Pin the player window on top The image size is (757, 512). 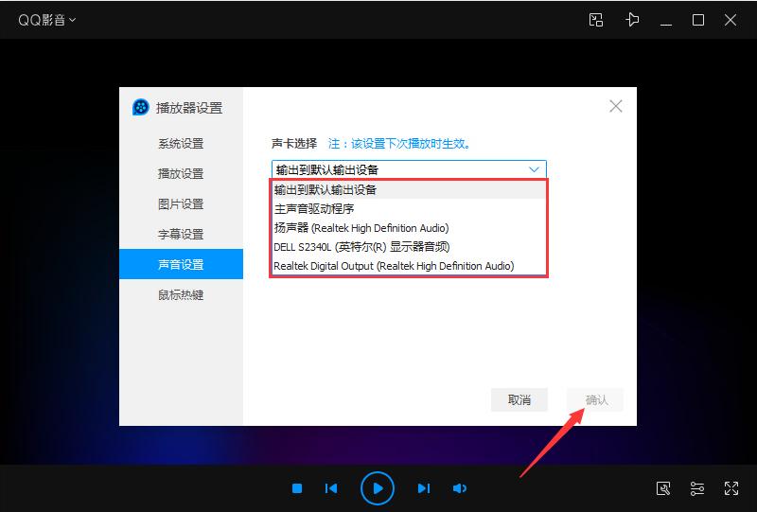tap(632, 20)
